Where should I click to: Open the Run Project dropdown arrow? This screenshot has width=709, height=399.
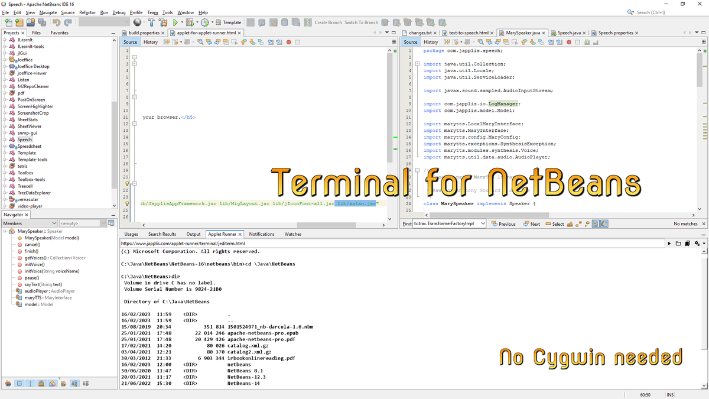click(x=182, y=22)
